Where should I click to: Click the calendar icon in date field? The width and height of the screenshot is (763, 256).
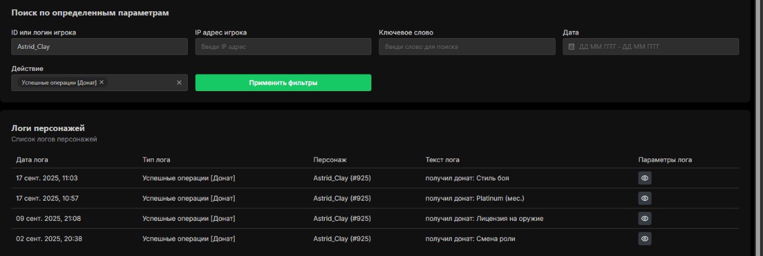point(571,46)
